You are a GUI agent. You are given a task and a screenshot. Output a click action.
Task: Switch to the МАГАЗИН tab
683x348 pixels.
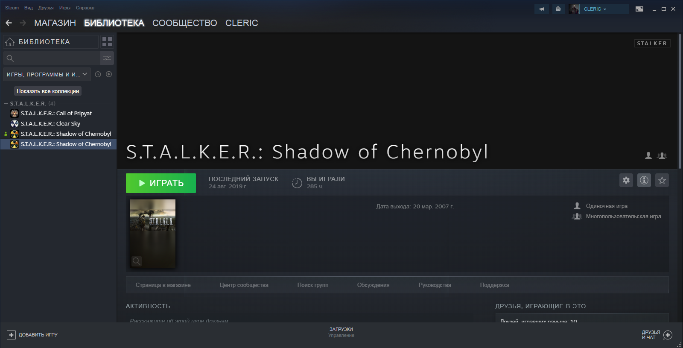pyautogui.click(x=55, y=23)
